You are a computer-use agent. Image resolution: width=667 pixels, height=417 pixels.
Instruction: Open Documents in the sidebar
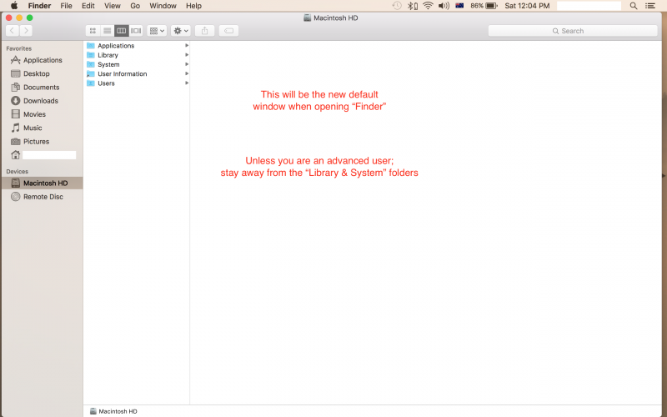click(42, 88)
